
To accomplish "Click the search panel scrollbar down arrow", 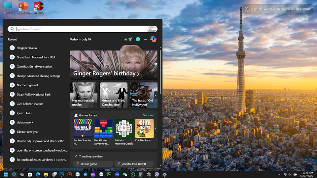I will [160, 165].
